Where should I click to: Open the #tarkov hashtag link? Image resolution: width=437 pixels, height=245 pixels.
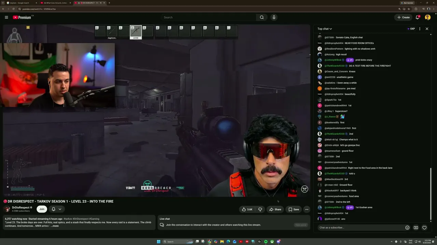[68, 219]
